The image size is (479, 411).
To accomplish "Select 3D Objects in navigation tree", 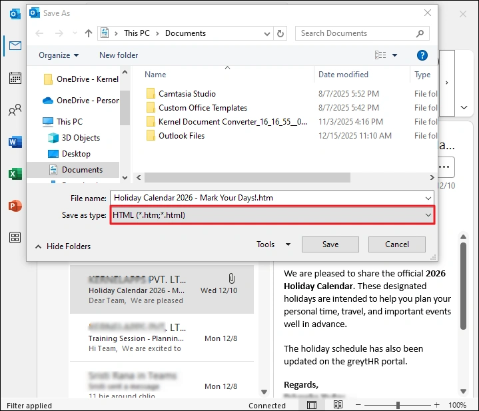I will (74, 138).
